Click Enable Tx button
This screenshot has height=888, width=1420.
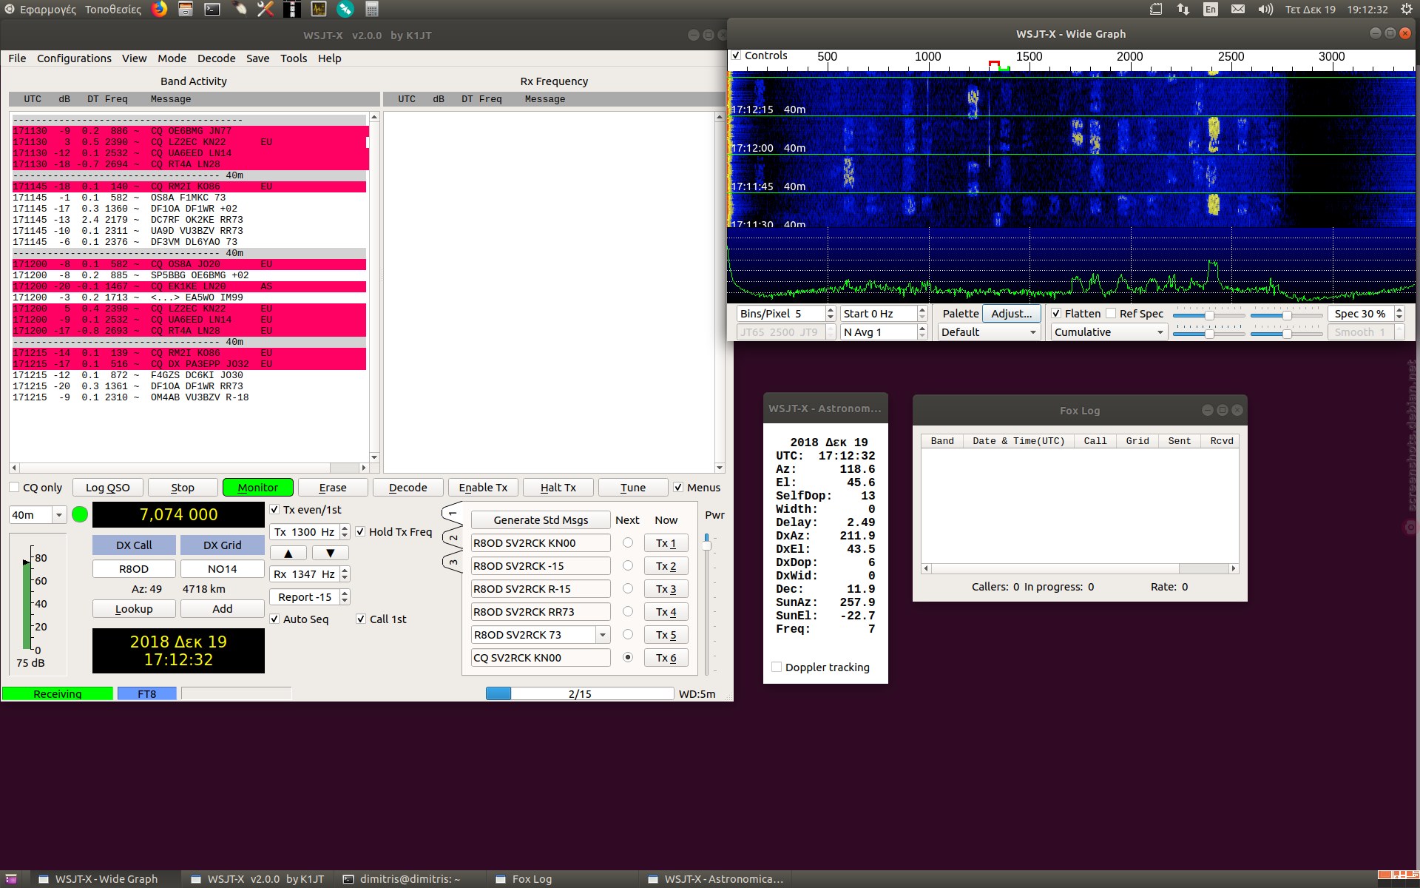click(x=483, y=487)
